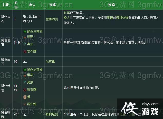Select the floor range 11 - 19 cell
The height and width of the screenshot is (119, 163).
coord(16,88)
